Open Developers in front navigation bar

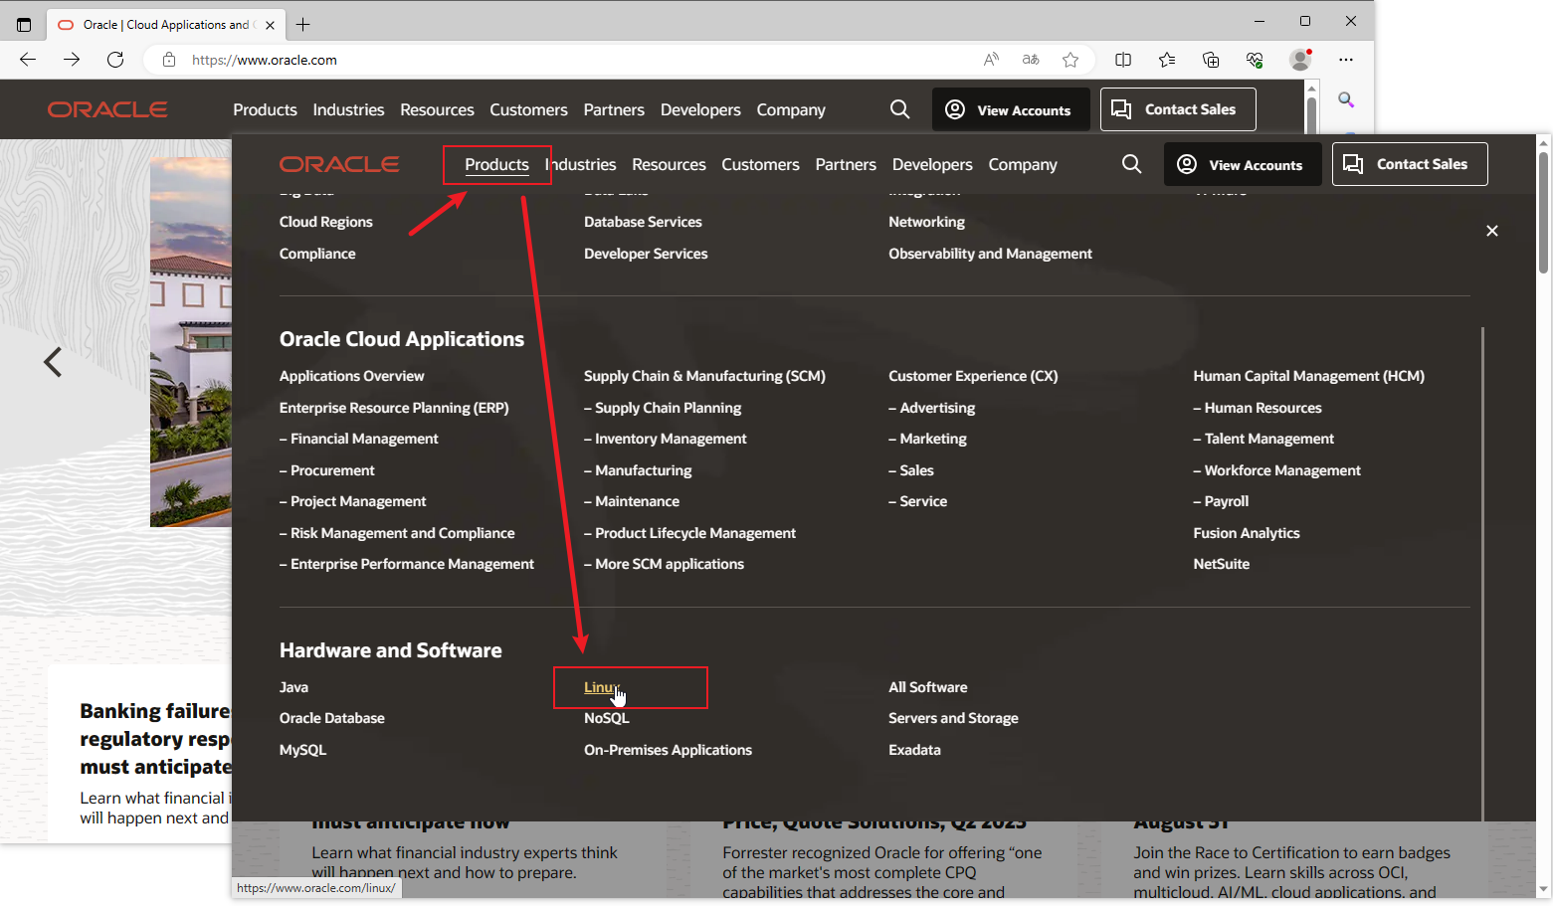(x=932, y=164)
